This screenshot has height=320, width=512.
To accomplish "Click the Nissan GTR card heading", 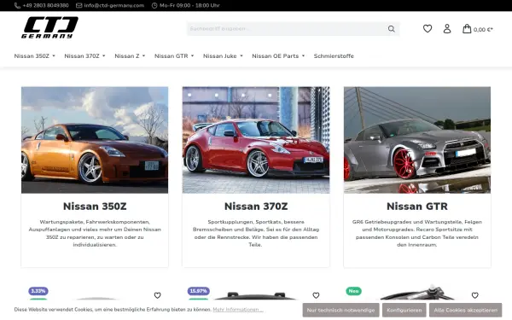I will click(x=417, y=207).
